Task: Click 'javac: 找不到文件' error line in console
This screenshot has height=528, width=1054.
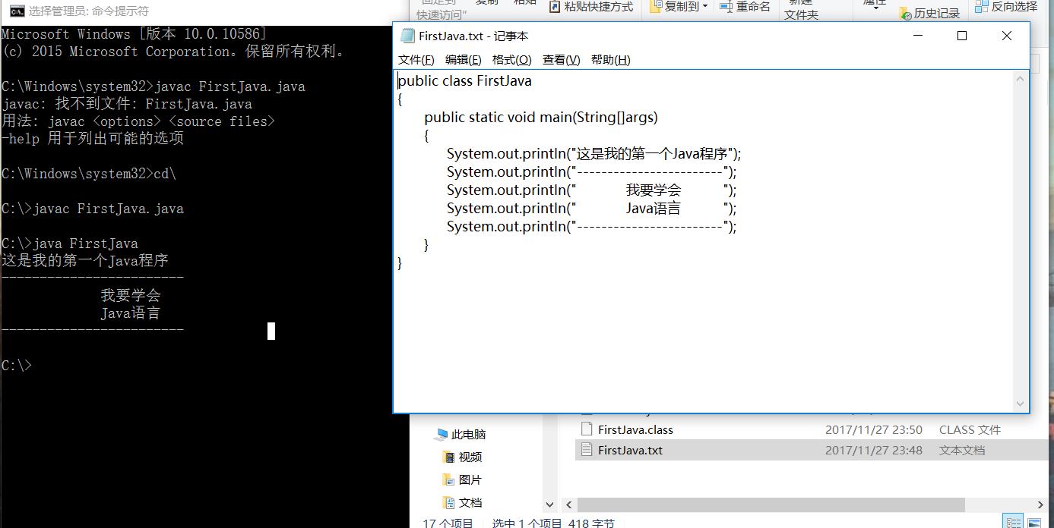Action: click(x=127, y=104)
